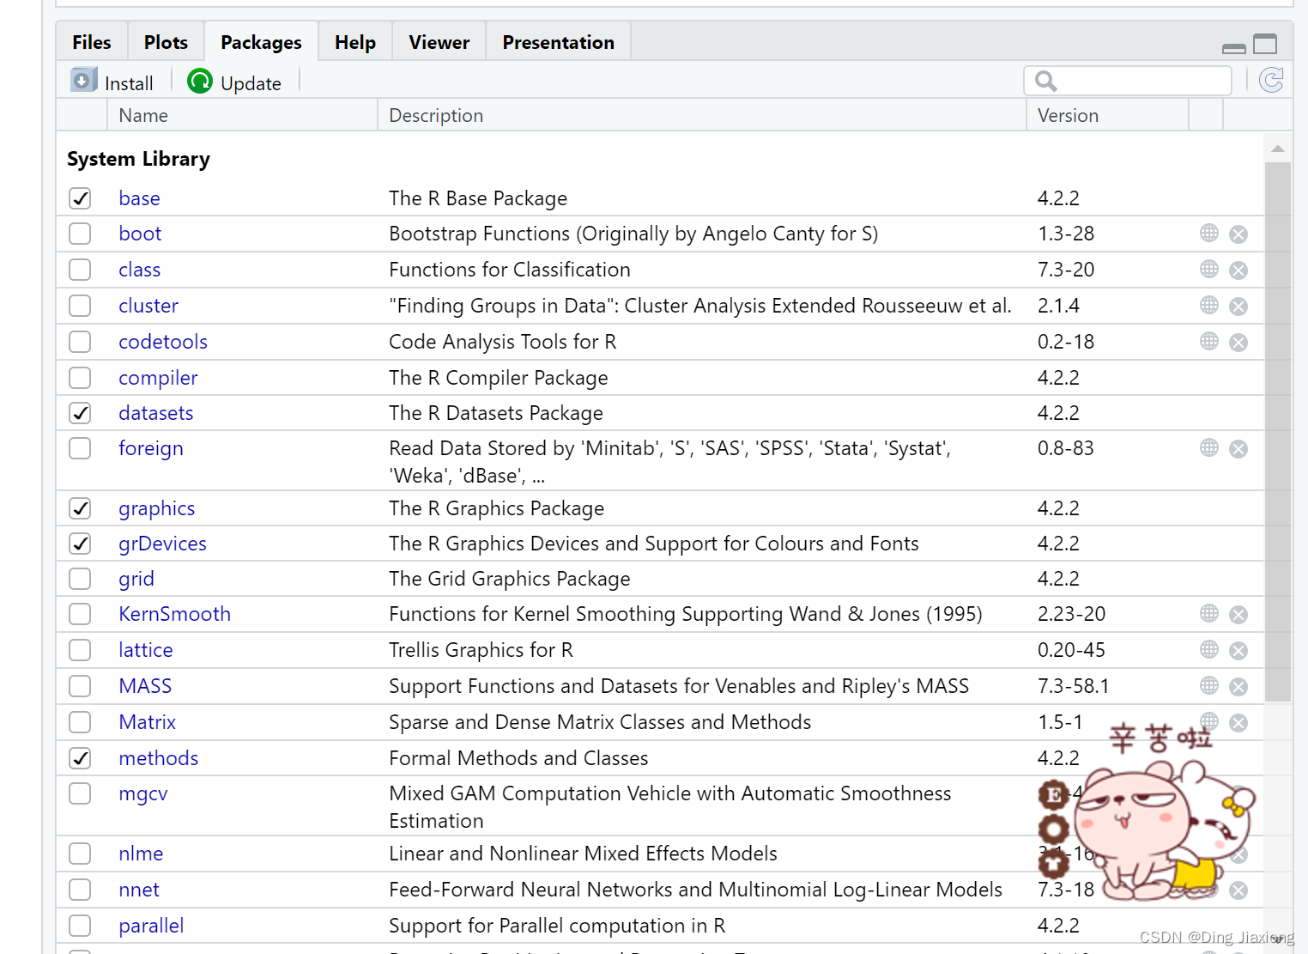Click the globe icon for lattice
The image size is (1308, 954).
click(1209, 650)
